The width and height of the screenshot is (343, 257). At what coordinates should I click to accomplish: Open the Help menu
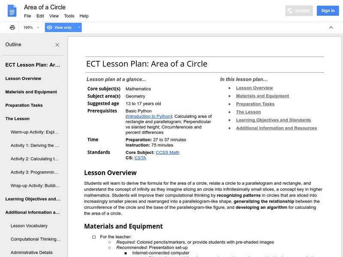click(84, 16)
